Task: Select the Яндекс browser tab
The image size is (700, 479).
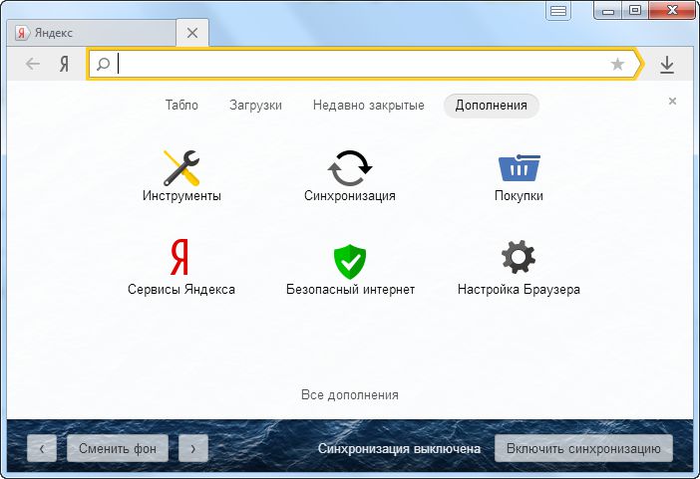Action: click(x=92, y=33)
